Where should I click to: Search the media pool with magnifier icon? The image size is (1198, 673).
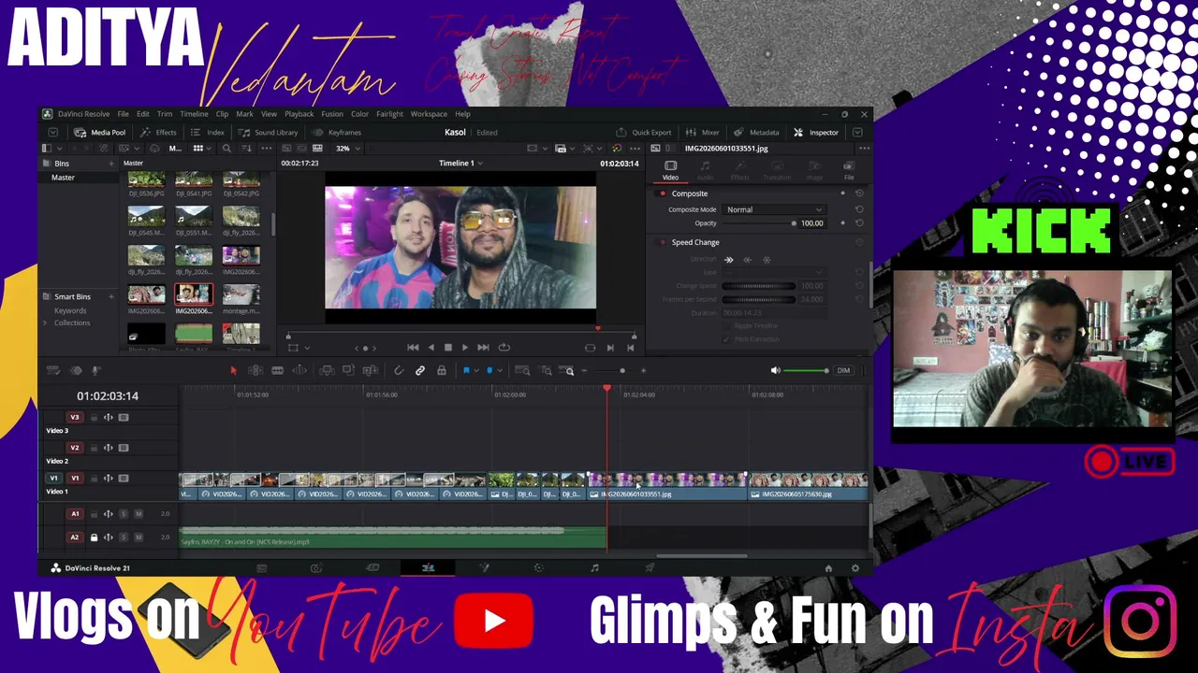point(226,149)
